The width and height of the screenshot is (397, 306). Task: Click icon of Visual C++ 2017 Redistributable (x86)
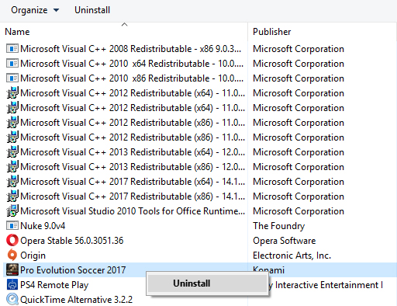12,196
